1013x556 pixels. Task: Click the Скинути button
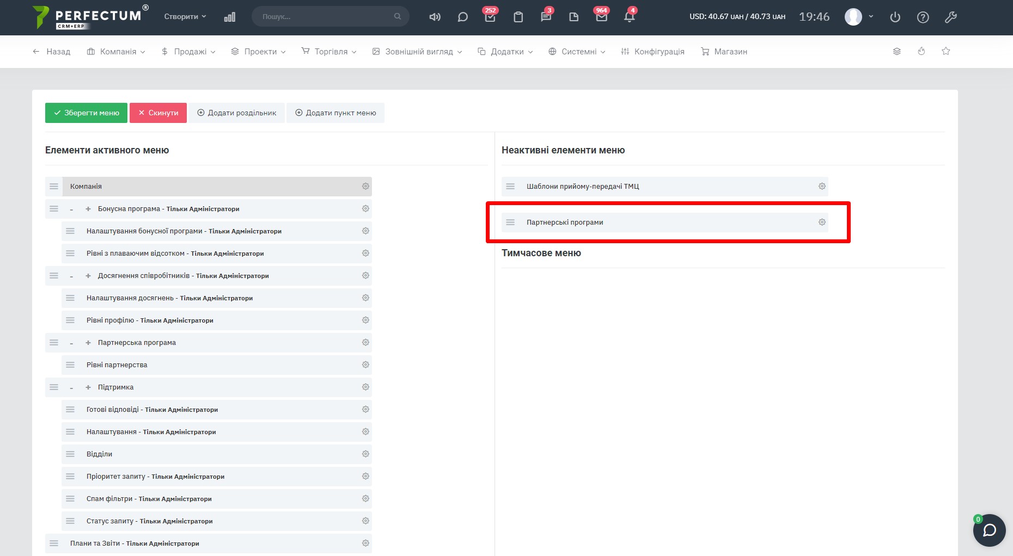158,113
